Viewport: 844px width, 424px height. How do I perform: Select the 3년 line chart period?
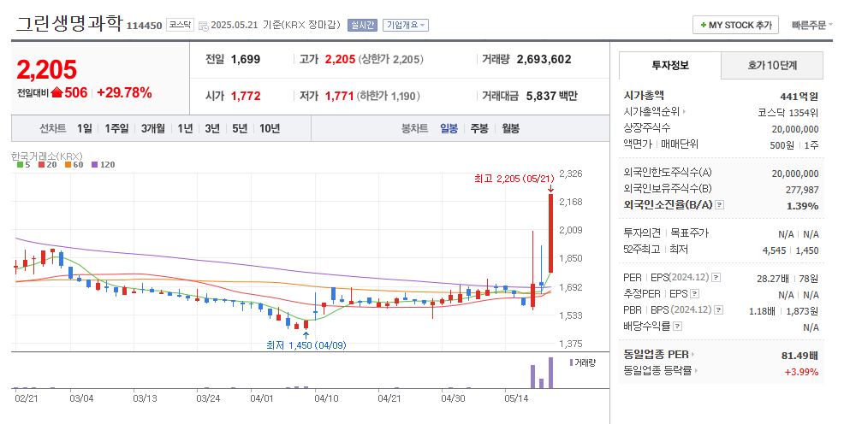[212, 128]
